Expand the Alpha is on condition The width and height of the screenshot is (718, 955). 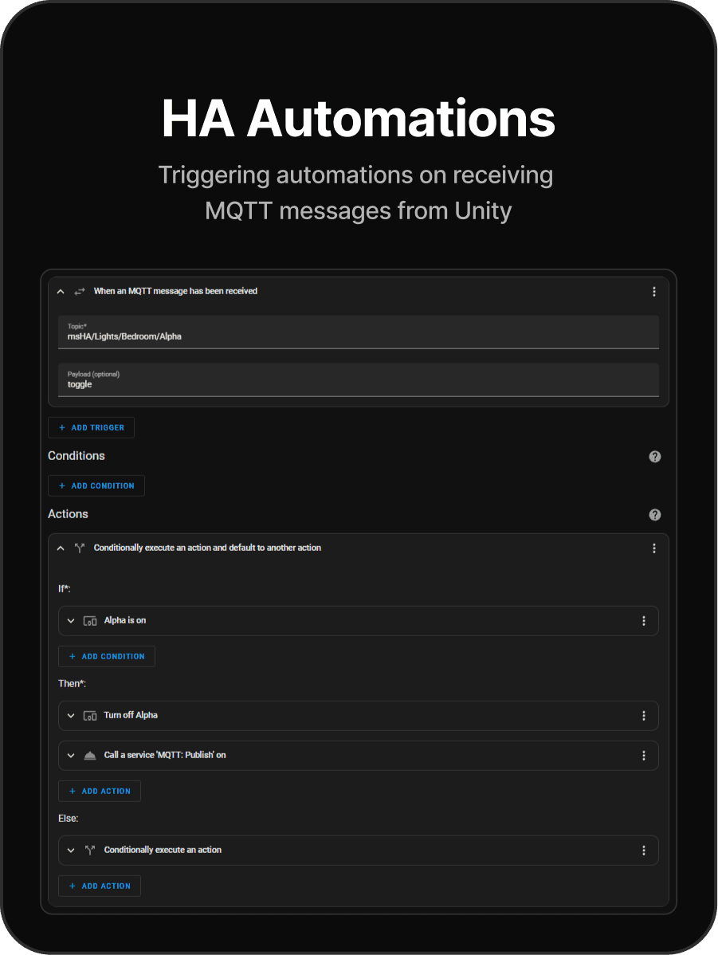pos(71,621)
